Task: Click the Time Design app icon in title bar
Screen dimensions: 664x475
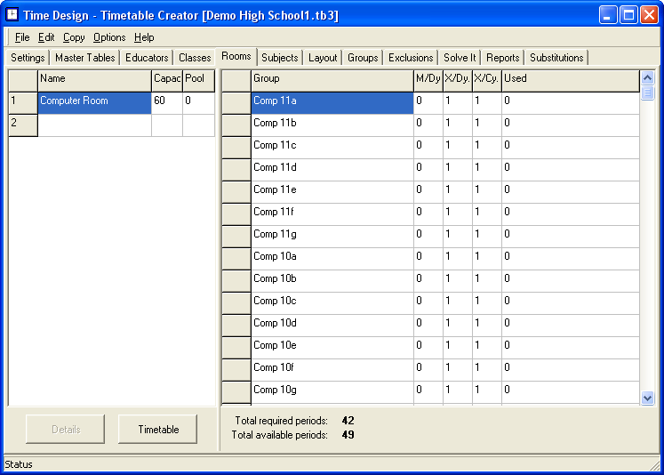Action: click(13, 15)
